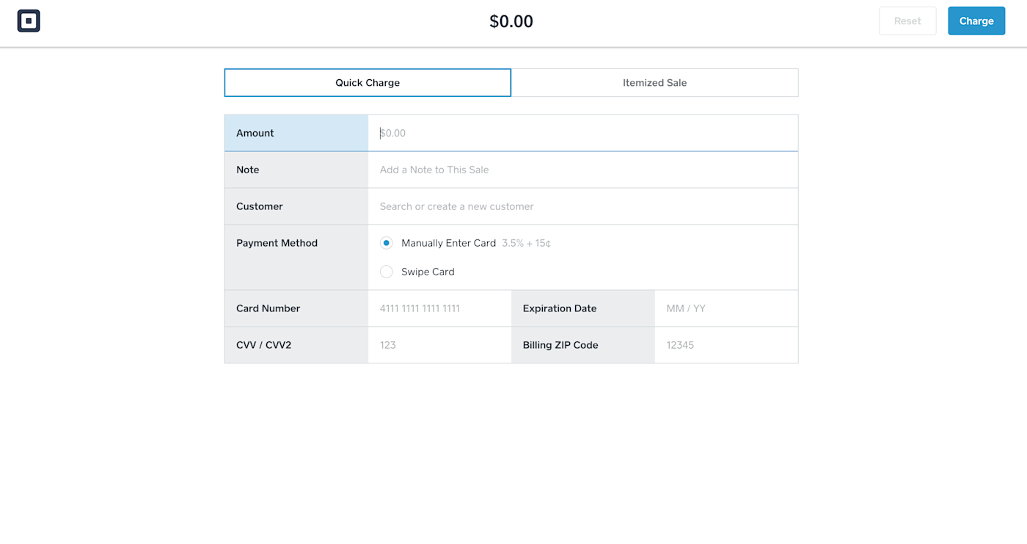1027x544 pixels.
Task: Click the Customer row label
Action: click(x=259, y=206)
